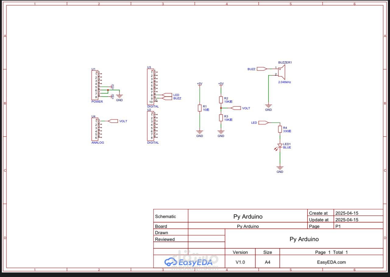The width and height of the screenshot is (390, 277).
Task: Click the BLUE label of LED1
Action: coord(287,148)
